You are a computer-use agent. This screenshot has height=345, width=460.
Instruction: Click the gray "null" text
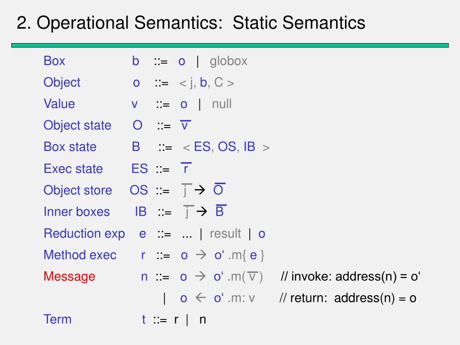222,104
